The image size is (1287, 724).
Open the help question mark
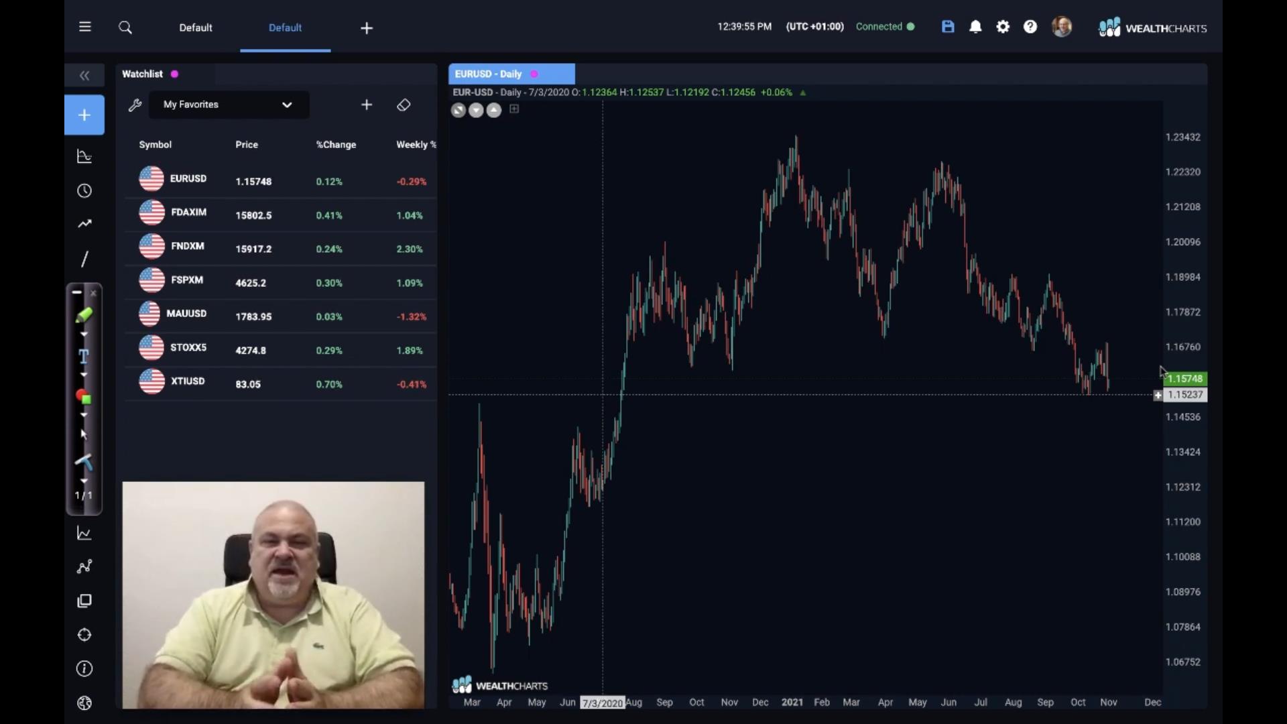[1030, 27]
